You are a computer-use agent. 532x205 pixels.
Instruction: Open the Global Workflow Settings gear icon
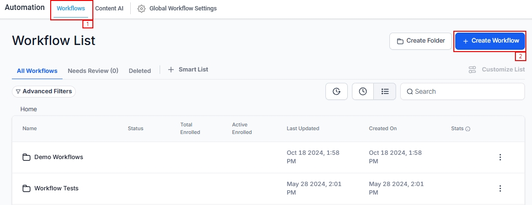[141, 9]
